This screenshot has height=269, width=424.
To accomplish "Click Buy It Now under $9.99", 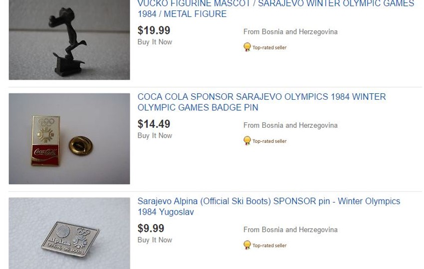I will 155,240.
